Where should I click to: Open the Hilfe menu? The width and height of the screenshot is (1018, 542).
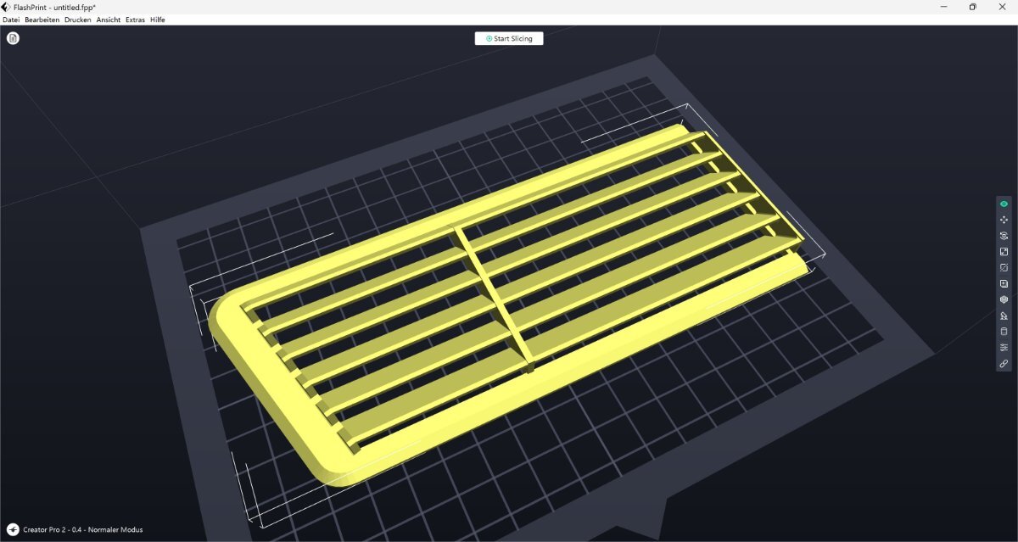pos(158,20)
